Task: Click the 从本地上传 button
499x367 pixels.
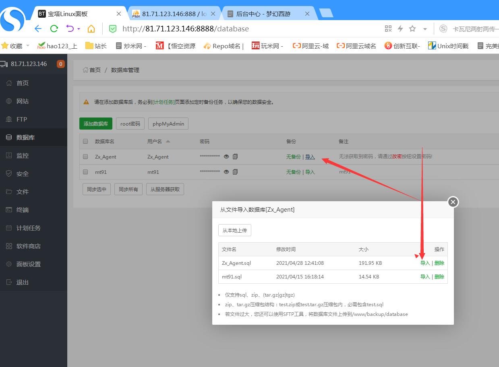Action: 235,231
